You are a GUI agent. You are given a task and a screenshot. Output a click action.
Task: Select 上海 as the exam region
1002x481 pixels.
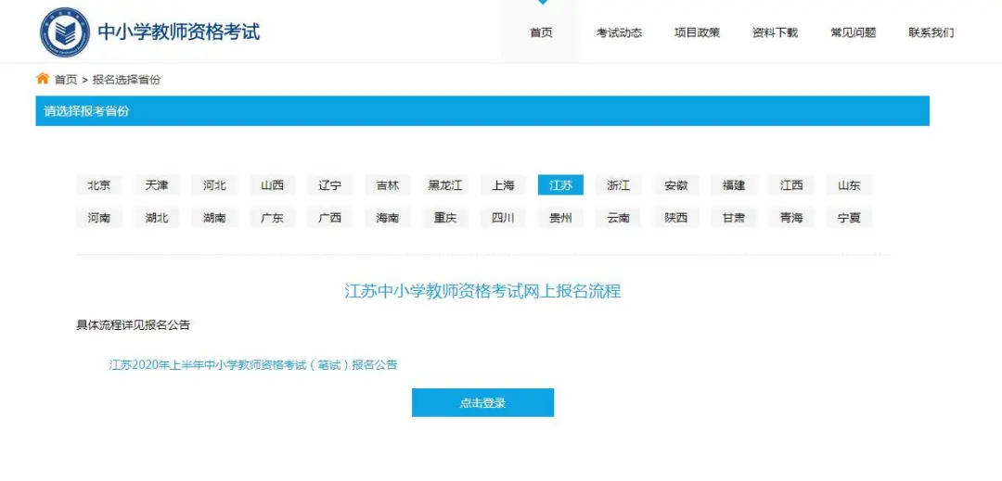(x=503, y=185)
